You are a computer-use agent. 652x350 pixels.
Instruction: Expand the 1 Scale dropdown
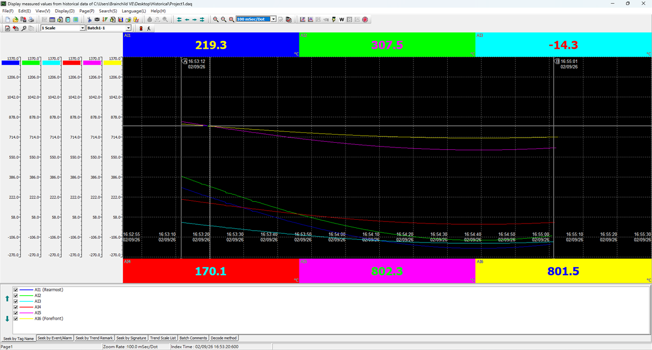(83, 28)
